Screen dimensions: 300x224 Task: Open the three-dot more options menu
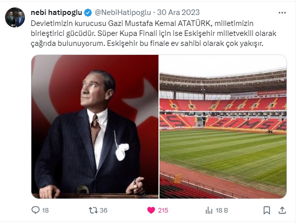[282, 13]
